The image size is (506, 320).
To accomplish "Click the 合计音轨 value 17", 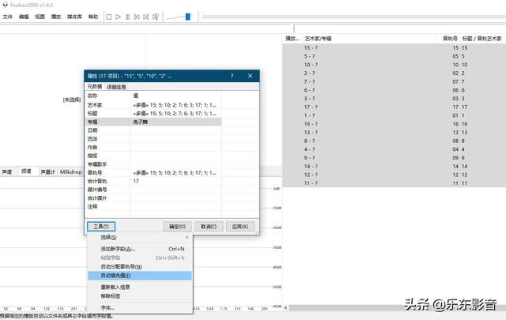I will [x=136, y=181].
